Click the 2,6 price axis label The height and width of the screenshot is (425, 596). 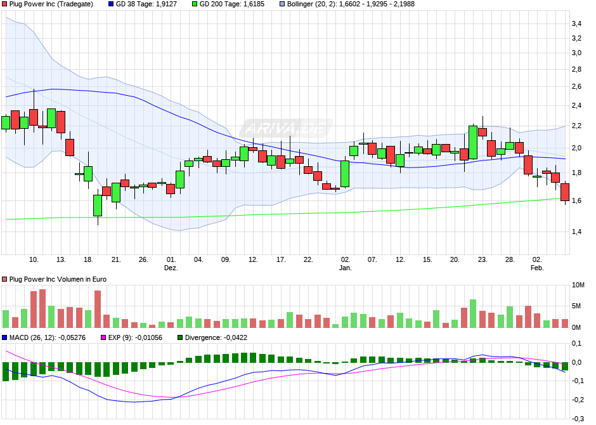[576, 87]
